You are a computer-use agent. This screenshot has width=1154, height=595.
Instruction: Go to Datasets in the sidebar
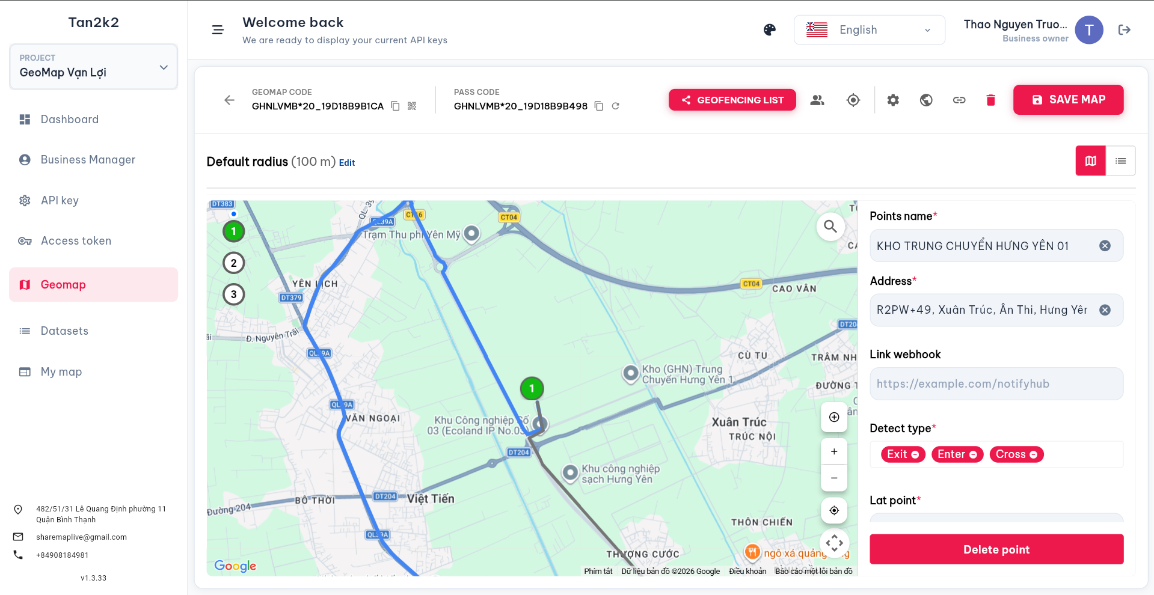point(64,331)
